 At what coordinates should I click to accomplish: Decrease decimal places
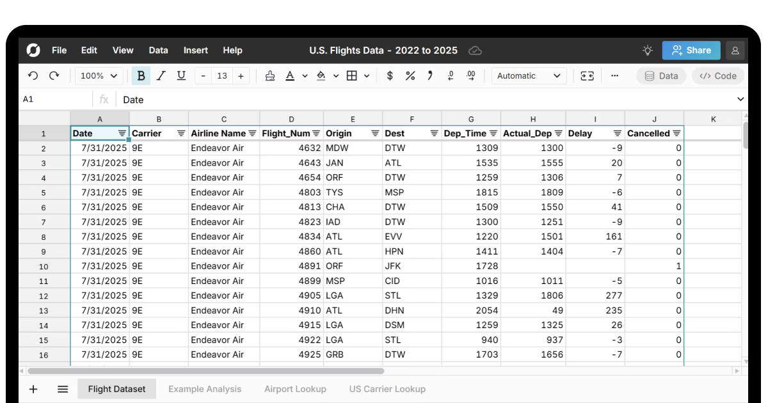tap(451, 75)
